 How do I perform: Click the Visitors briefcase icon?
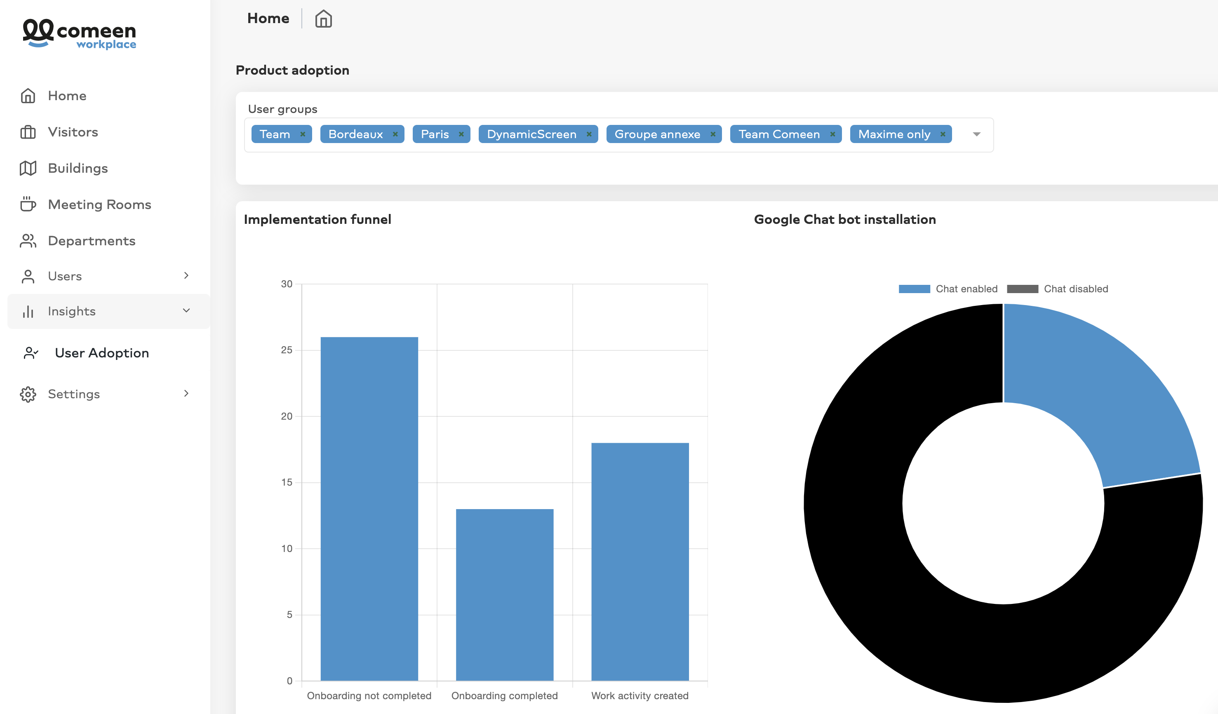[x=28, y=132]
